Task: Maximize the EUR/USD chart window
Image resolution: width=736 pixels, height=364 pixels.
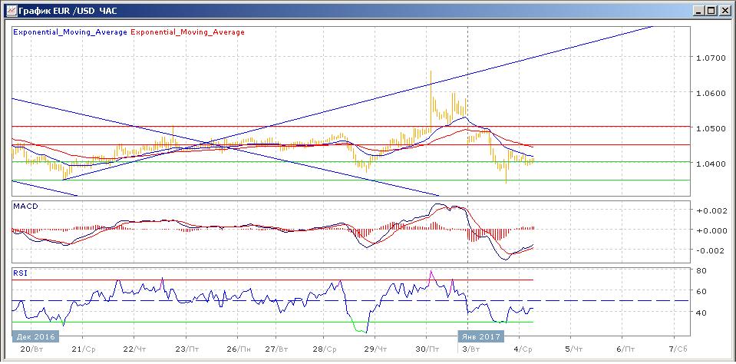Action: click(x=711, y=11)
